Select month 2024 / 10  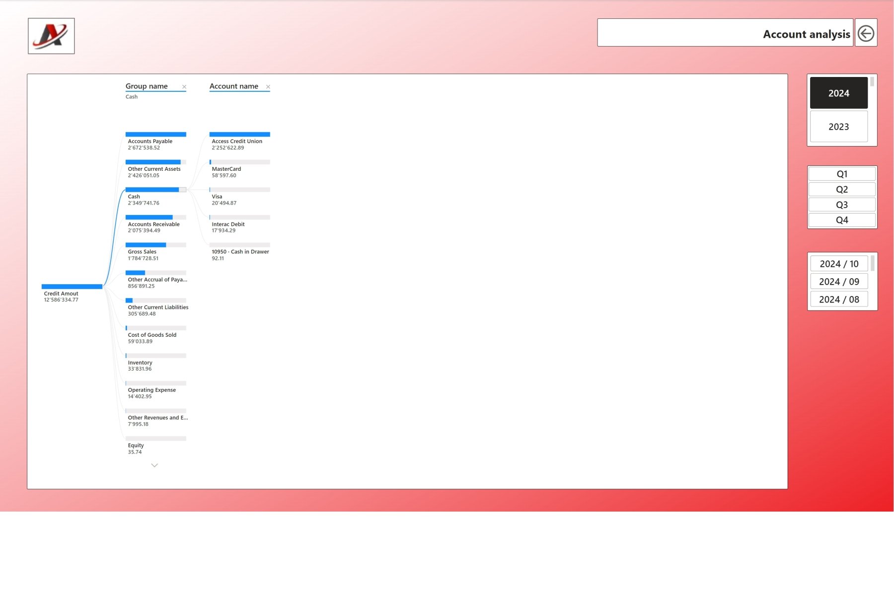[839, 264]
